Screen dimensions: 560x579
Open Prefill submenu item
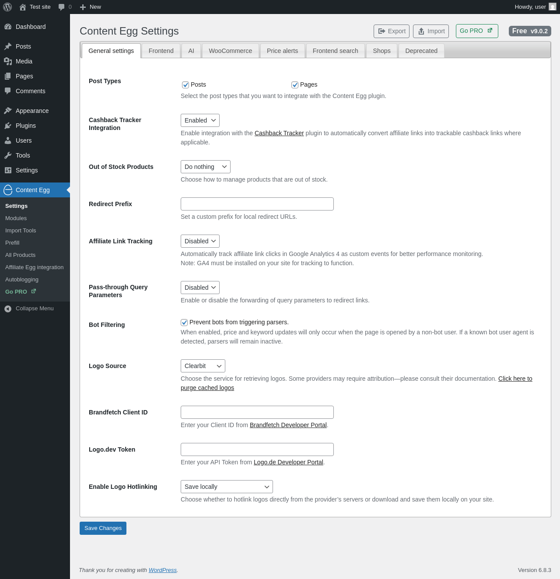click(x=12, y=243)
